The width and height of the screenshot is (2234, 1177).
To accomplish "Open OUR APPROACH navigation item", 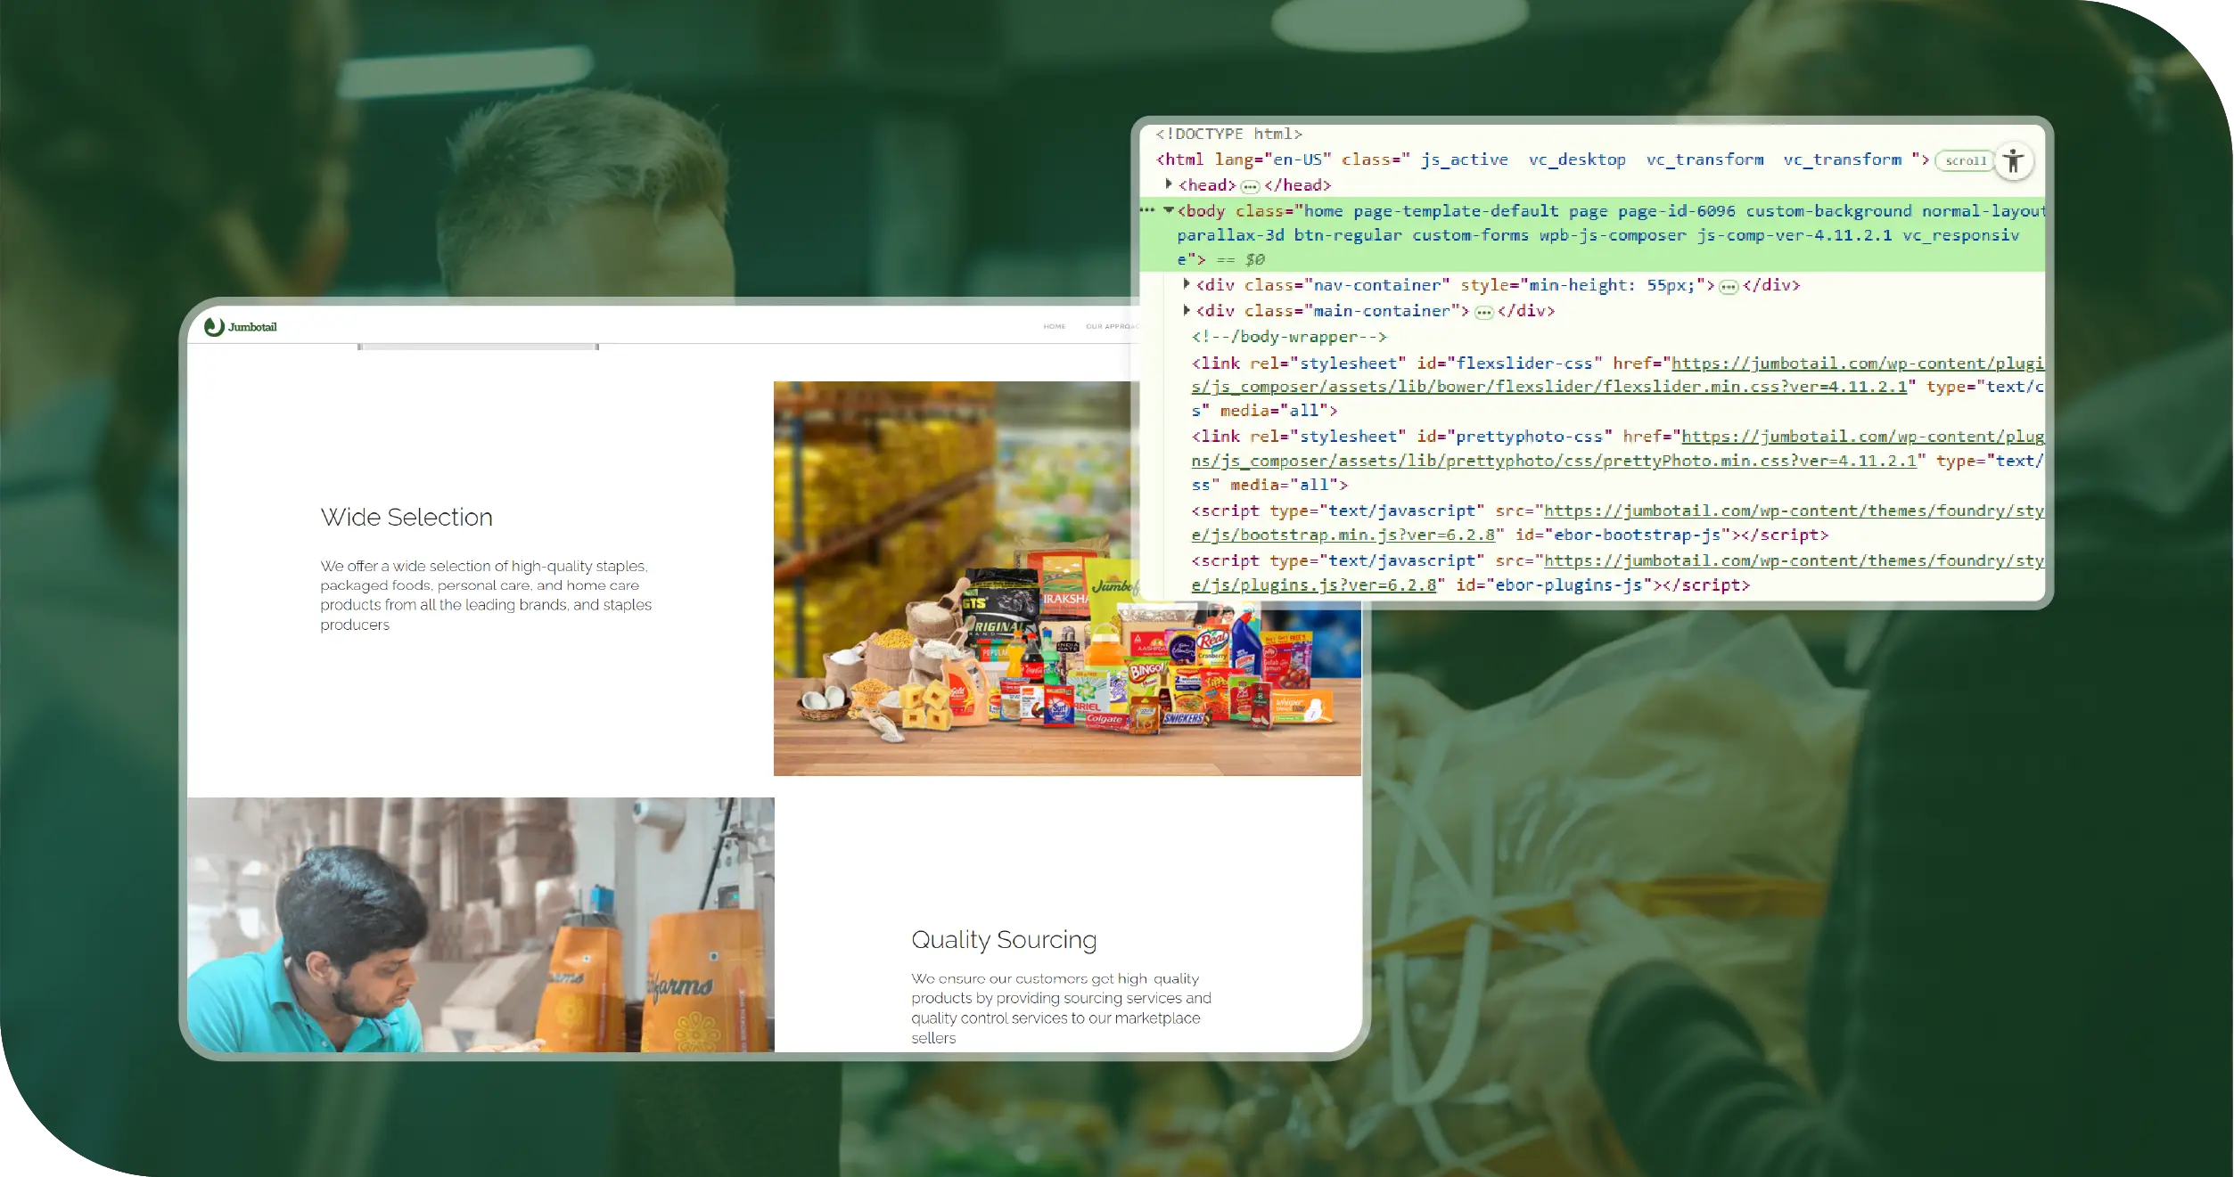I will tap(1111, 327).
